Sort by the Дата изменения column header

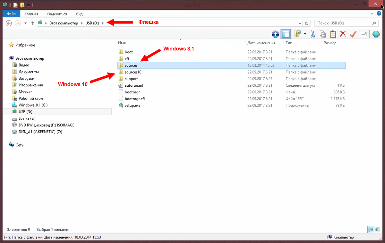261,43
